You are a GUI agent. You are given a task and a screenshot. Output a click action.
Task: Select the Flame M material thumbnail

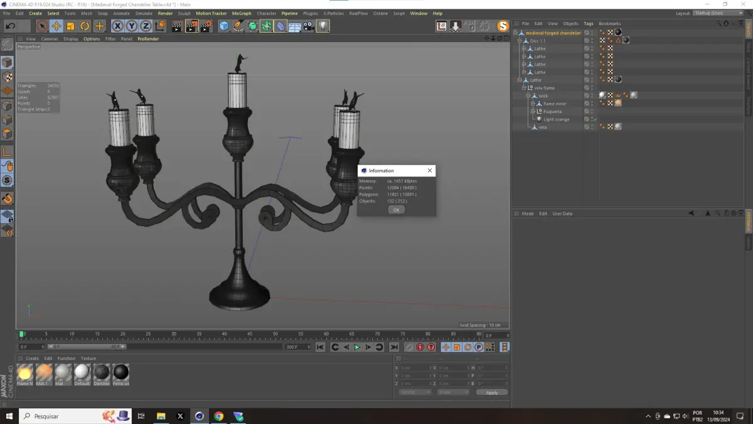tap(24, 375)
